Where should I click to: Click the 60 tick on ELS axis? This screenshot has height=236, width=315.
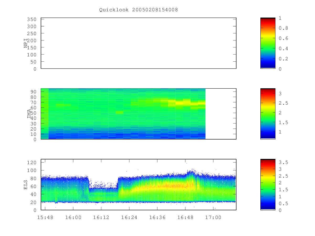[x=33, y=186]
